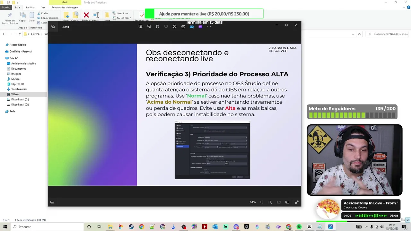Open the three-dots more menu in Photos
Viewport: 411px width, 231px height.
[x=209, y=27]
